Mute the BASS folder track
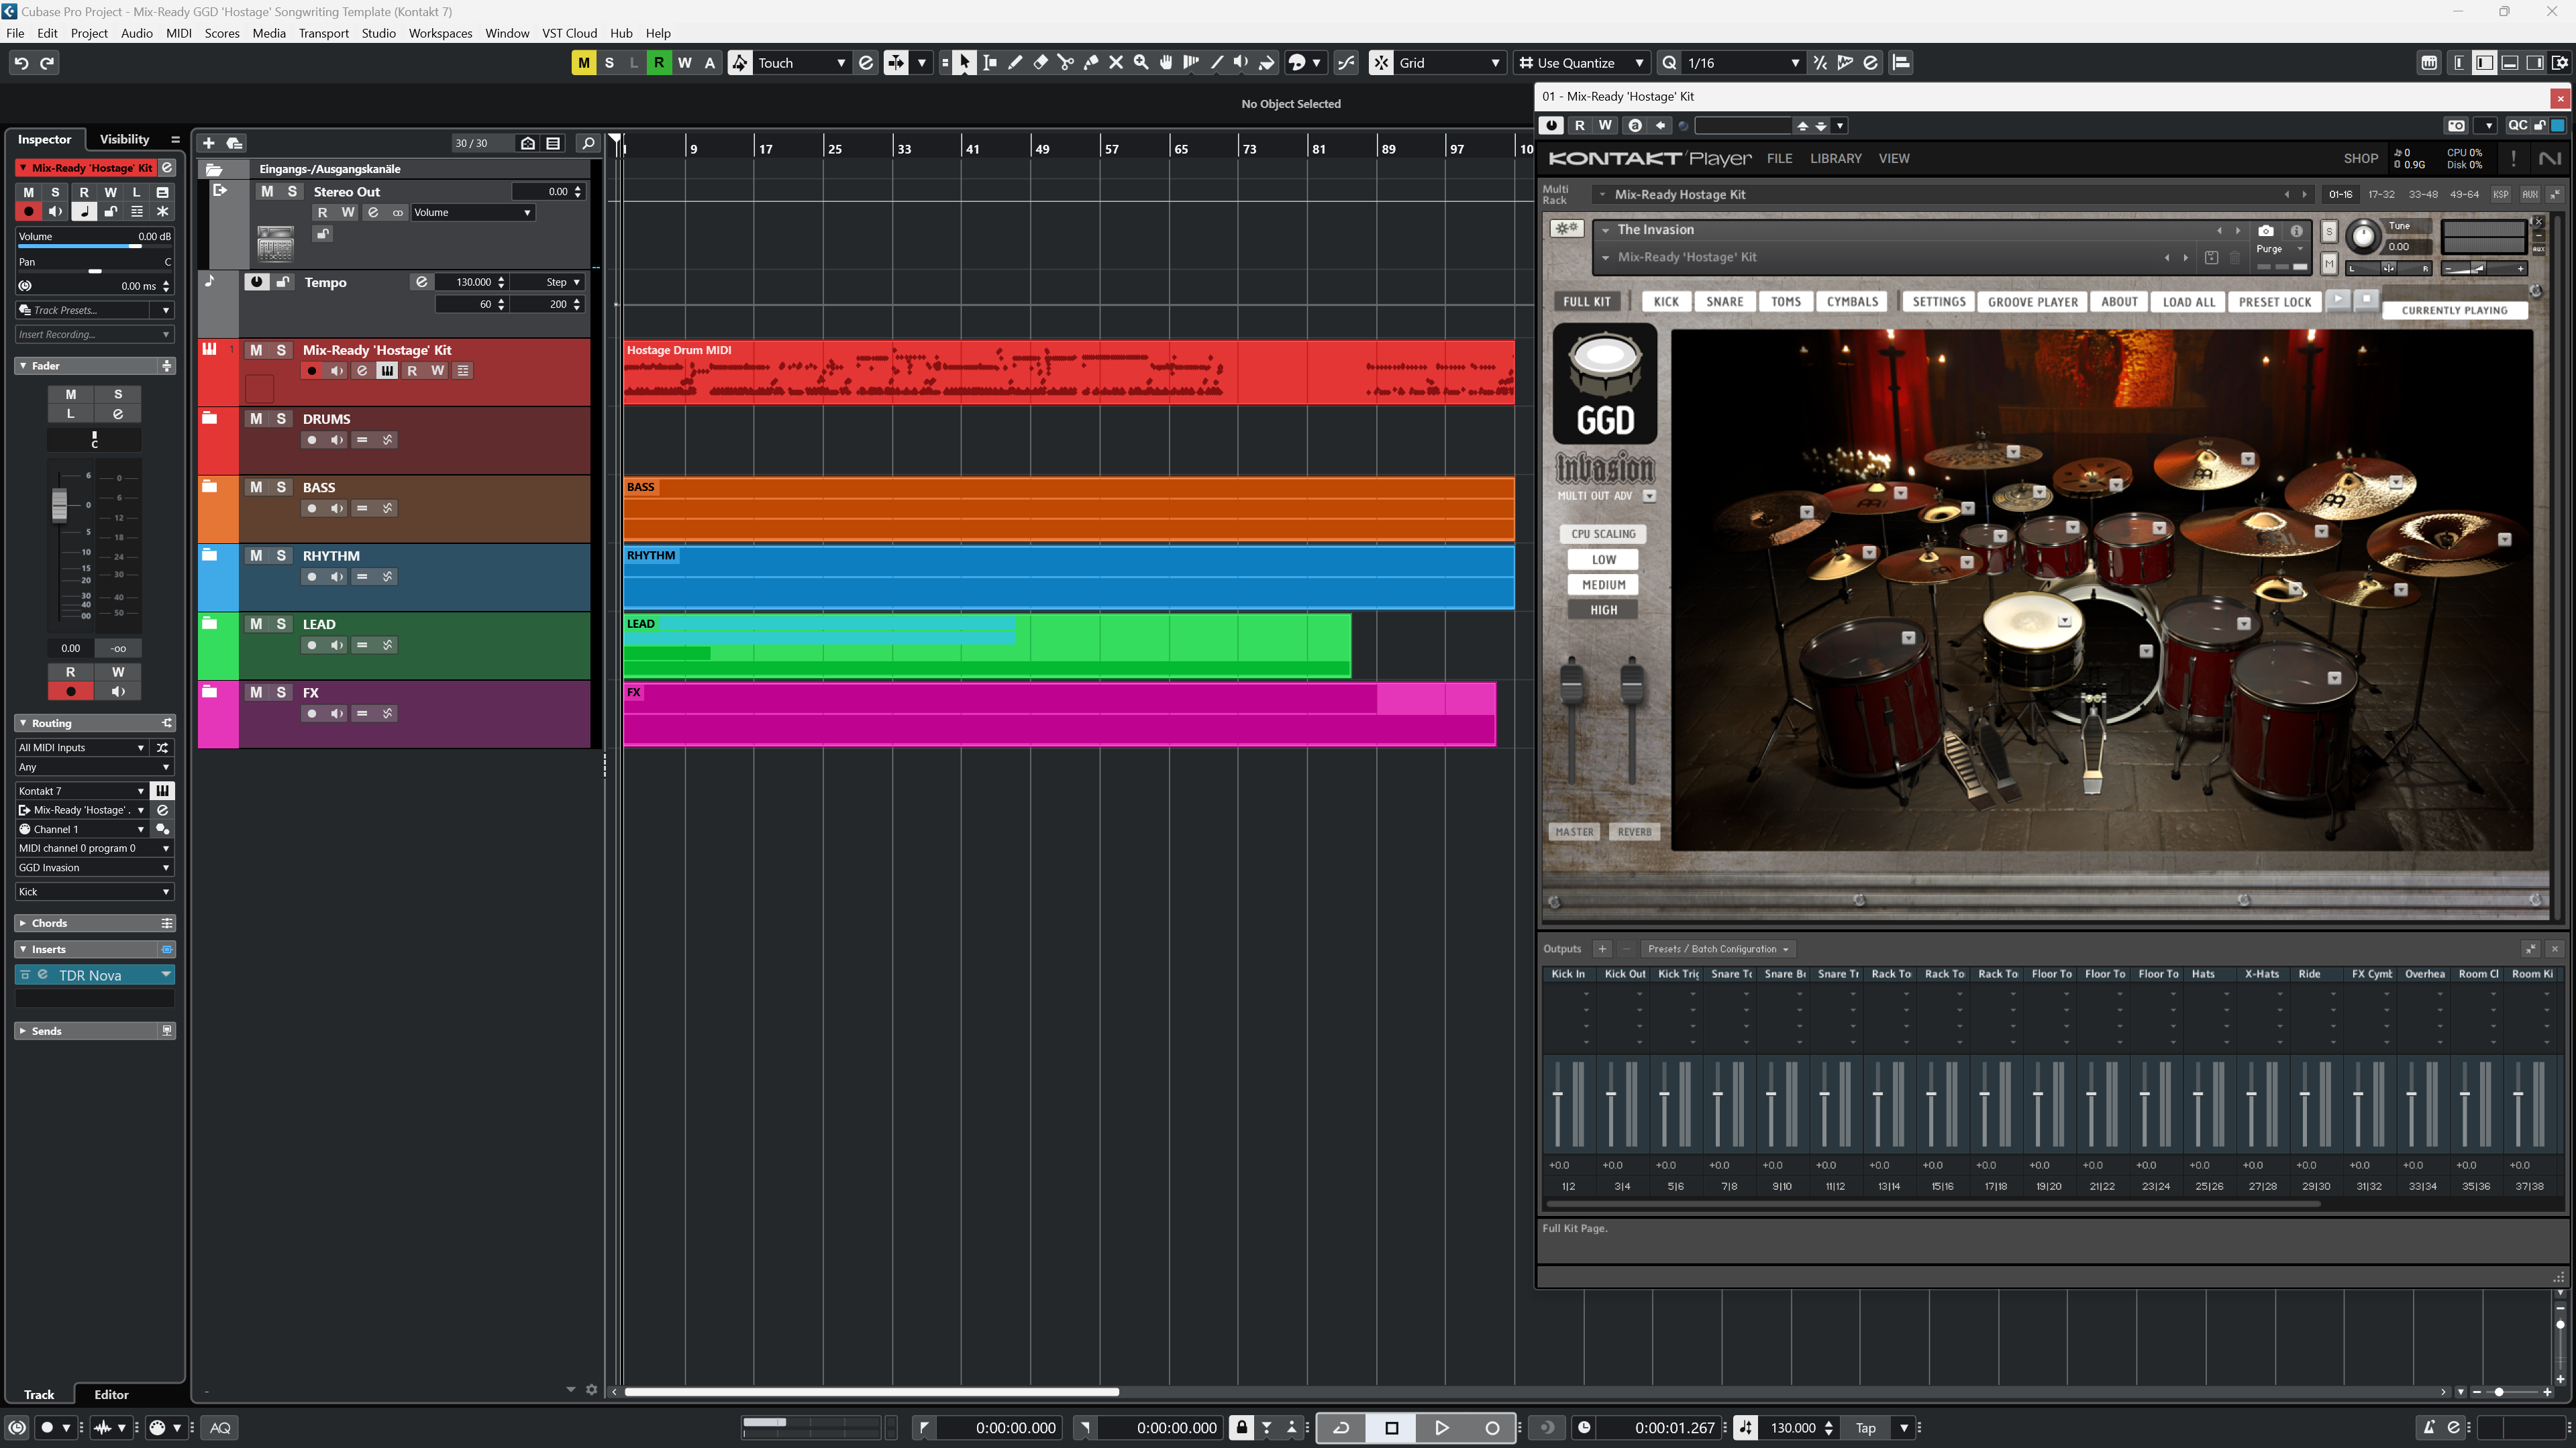Screen dimensions: 2576x1448 coord(256,487)
